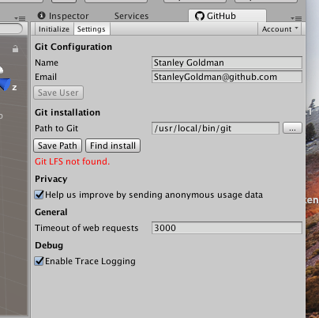
Task: Open GitHub panel options menu icon
Action: [x=296, y=18]
